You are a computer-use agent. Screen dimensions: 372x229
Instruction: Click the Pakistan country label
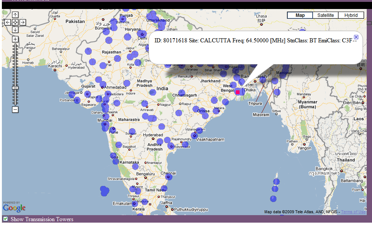click(x=75, y=21)
